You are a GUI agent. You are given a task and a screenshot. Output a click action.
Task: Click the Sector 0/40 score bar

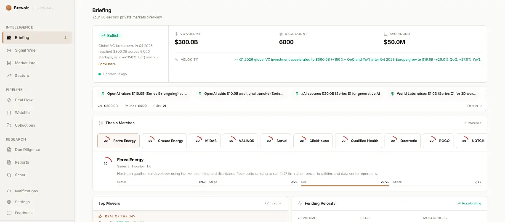pos(161,183)
